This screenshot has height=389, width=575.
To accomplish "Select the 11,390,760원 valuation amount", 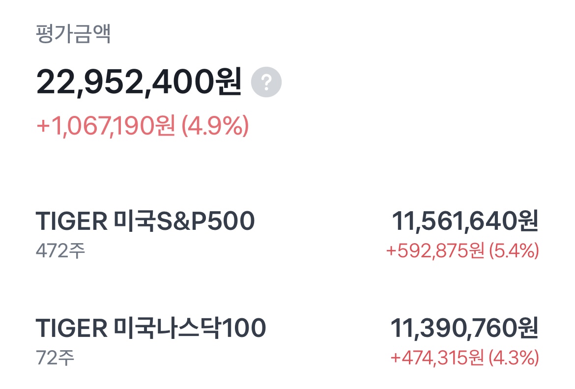I will 464,328.
